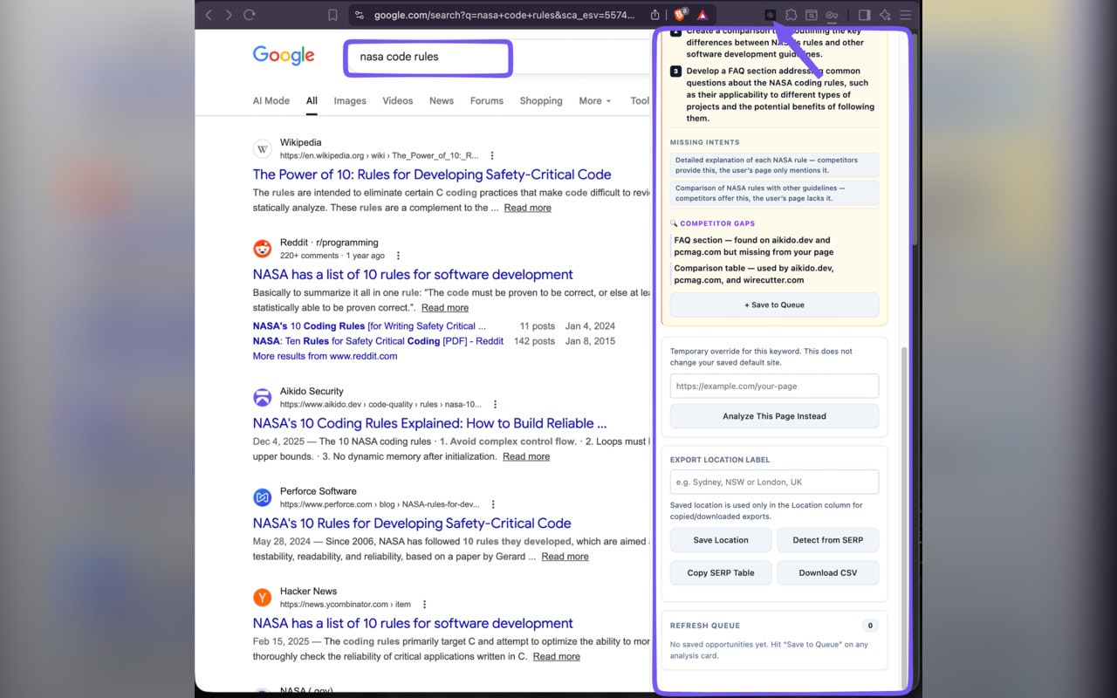Toggle the browser sidebar panel icon

pyautogui.click(x=865, y=15)
